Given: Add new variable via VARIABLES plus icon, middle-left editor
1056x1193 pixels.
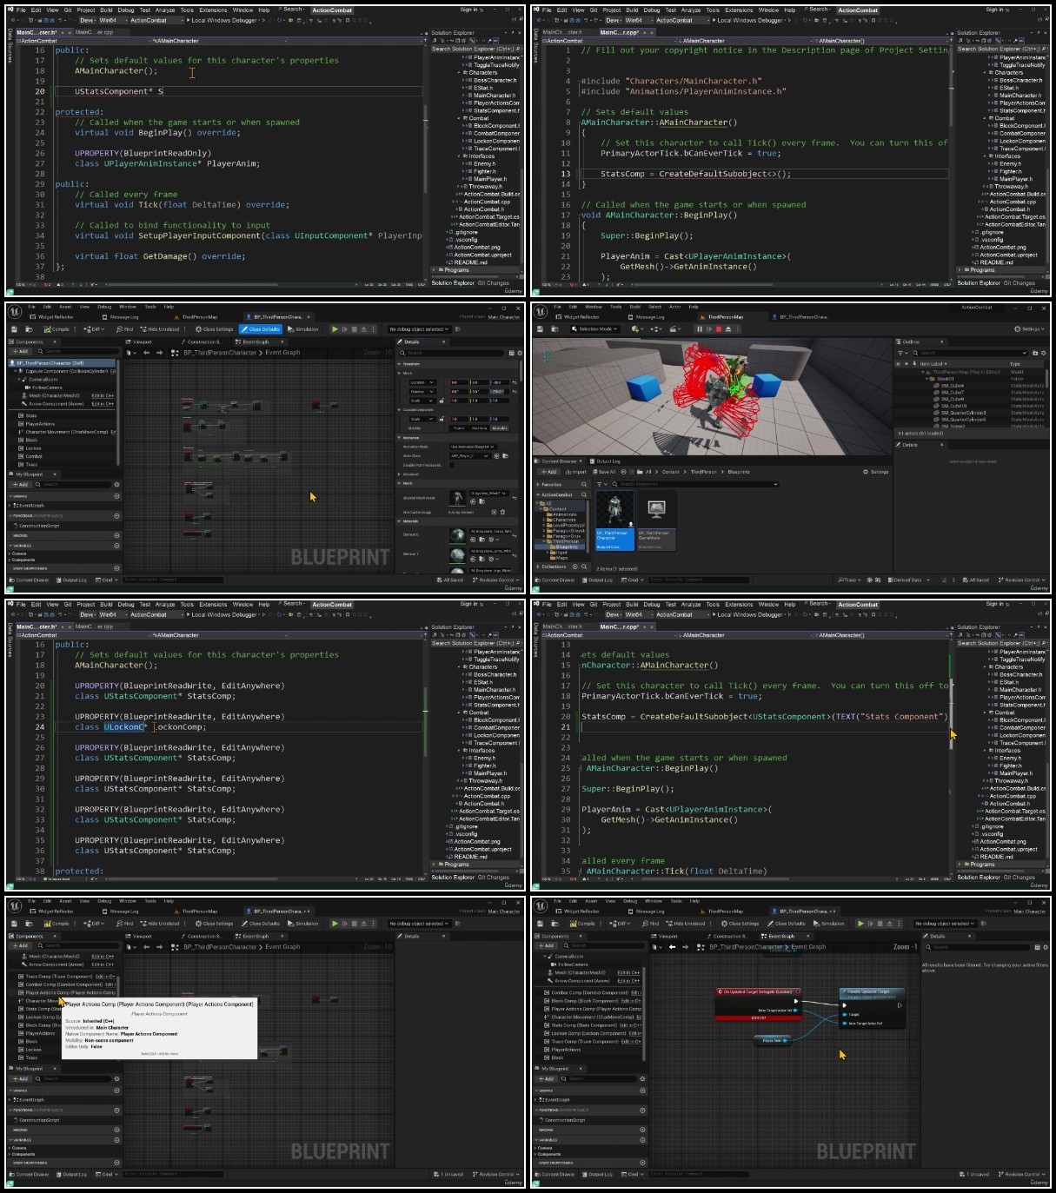Looking at the screenshot, I should click(x=116, y=546).
